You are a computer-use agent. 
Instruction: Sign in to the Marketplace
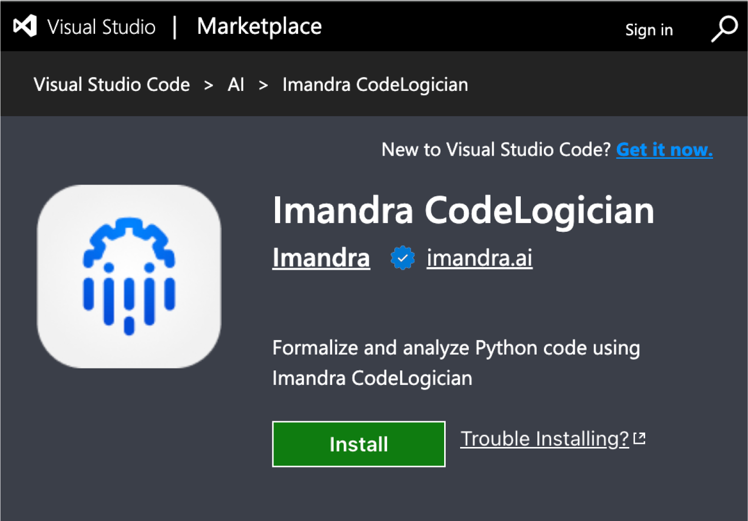coord(649,29)
